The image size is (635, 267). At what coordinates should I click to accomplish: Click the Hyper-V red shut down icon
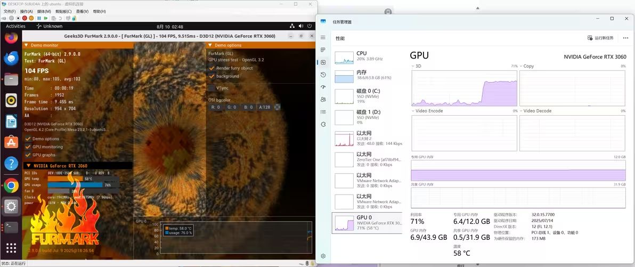point(25,18)
